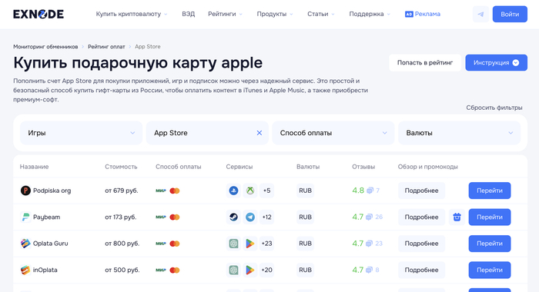The width and height of the screenshot is (539, 292).
Task: Click MIR payment icon in Paybeam row
Action: [160, 217]
